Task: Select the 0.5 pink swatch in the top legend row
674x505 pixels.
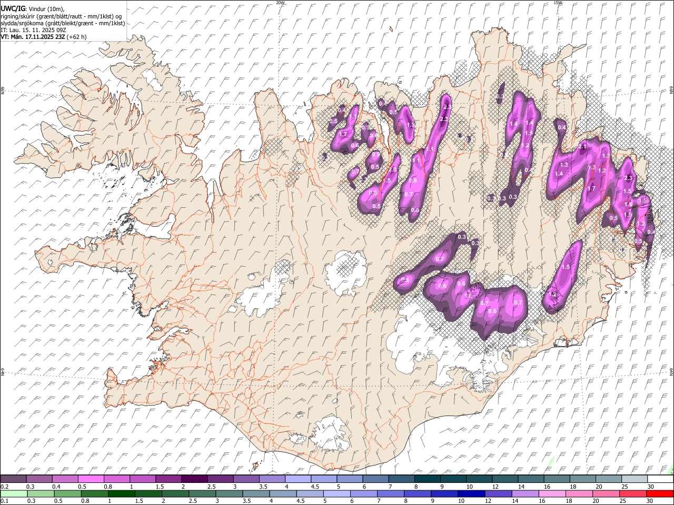Action: (91, 479)
